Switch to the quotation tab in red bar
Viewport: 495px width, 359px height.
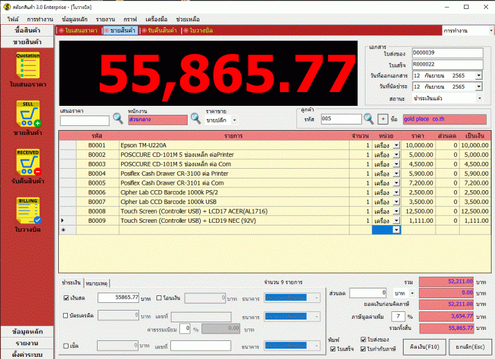pos(79,30)
